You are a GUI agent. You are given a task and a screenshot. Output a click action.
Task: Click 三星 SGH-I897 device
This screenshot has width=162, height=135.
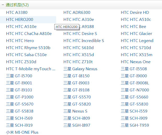pyautogui.click(x=77, y=125)
